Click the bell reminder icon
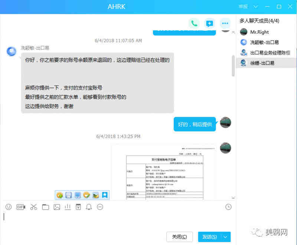 [x=89, y=207]
